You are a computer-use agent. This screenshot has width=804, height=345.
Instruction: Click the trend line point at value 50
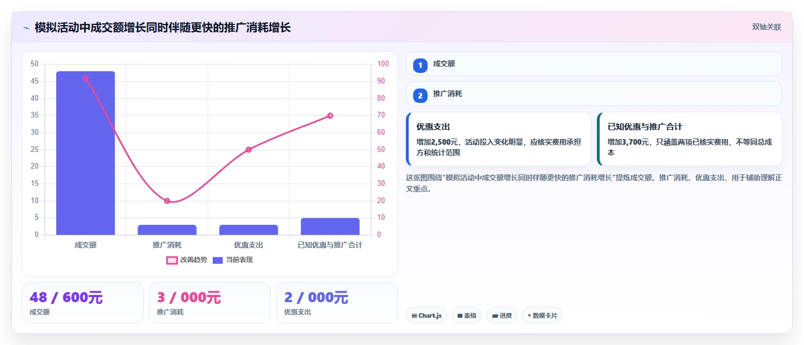(x=248, y=150)
